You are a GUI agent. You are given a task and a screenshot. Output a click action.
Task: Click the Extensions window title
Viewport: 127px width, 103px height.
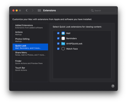49,11
